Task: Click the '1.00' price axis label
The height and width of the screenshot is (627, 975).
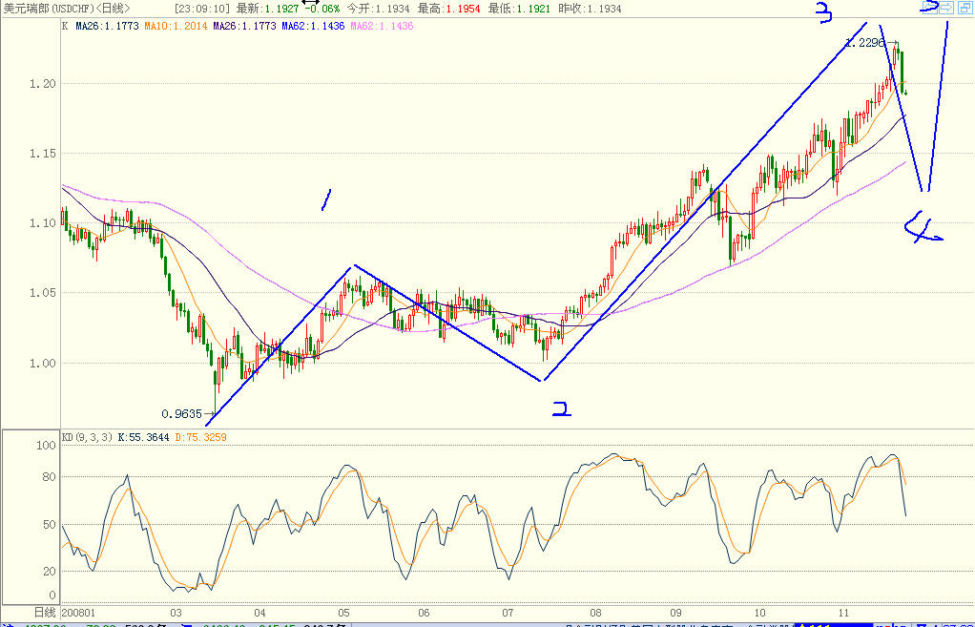Action: click(x=42, y=363)
